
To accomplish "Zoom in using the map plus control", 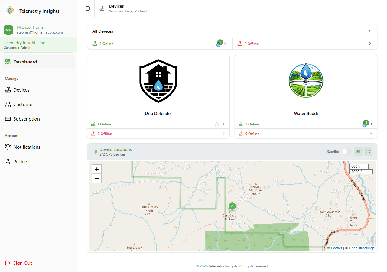I will coord(97,169).
